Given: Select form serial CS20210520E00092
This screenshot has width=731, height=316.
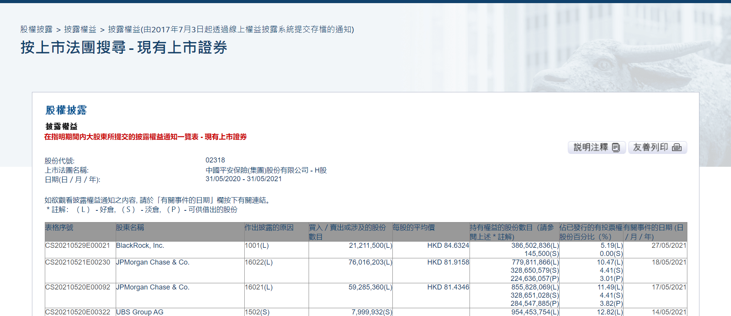Looking at the screenshot, I should (78, 287).
